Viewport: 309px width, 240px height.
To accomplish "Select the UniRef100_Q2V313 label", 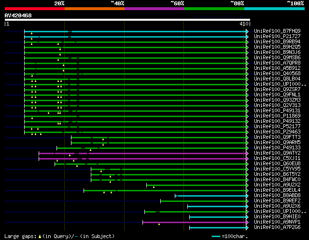I will [277, 106].
